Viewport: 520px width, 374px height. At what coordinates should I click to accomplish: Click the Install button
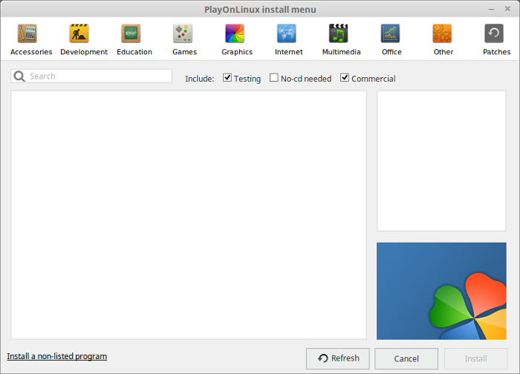point(476,358)
